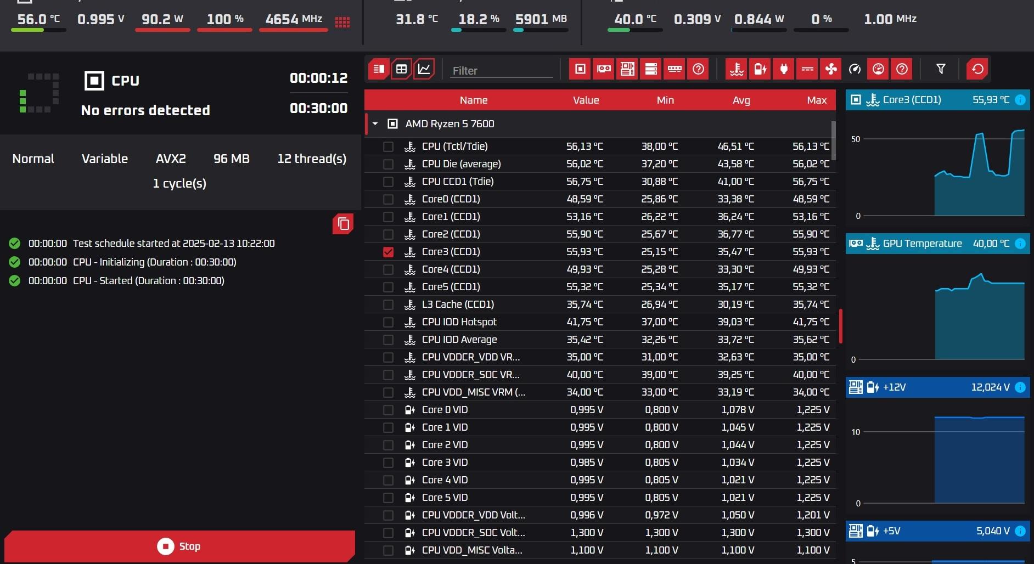This screenshot has width=1034, height=564.
Task: Click the +12V graph header
Action: click(x=938, y=387)
